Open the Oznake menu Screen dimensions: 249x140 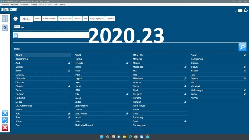click(x=34, y=5)
